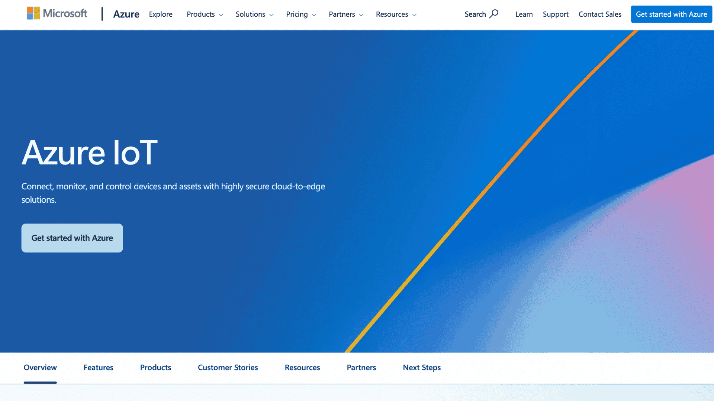This screenshot has height=401, width=714.
Task: Click the Azure wordmark in the header
Action: pyautogui.click(x=126, y=14)
